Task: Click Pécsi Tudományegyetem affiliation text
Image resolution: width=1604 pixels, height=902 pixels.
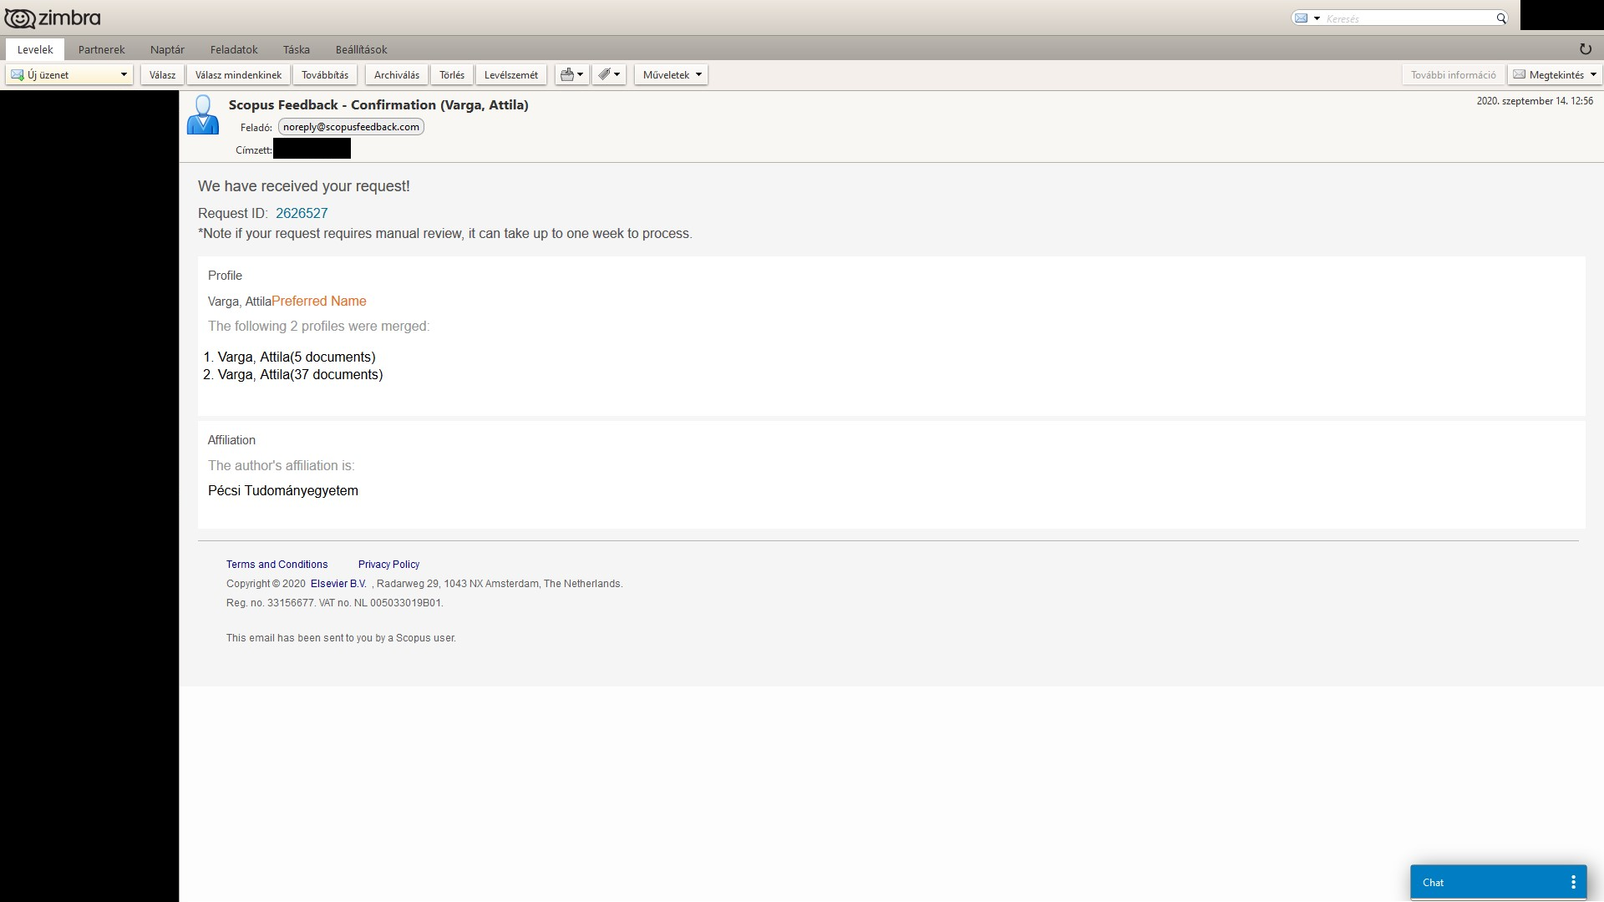Action: tap(283, 491)
